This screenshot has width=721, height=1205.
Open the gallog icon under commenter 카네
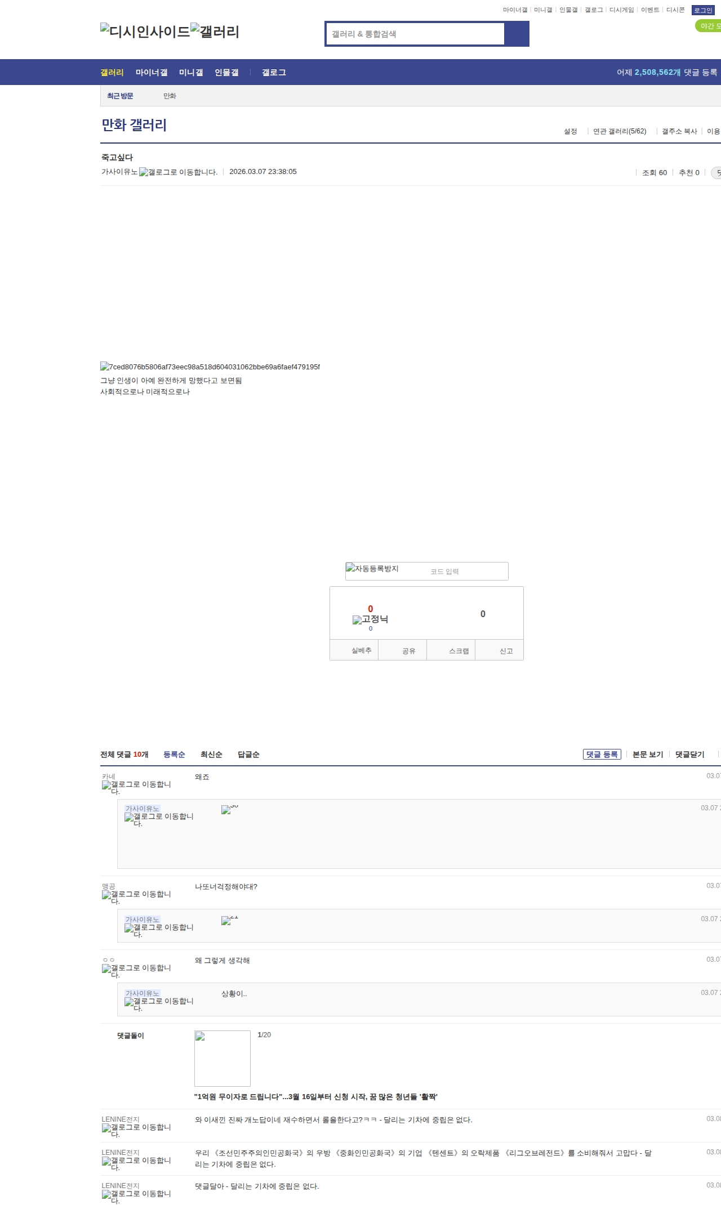pyautogui.click(x=136, y=787)
